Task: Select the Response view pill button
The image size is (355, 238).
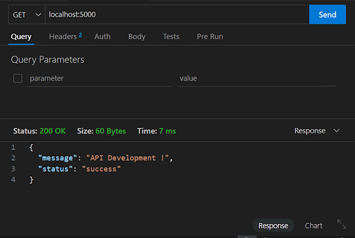Action: pos(273,225)
